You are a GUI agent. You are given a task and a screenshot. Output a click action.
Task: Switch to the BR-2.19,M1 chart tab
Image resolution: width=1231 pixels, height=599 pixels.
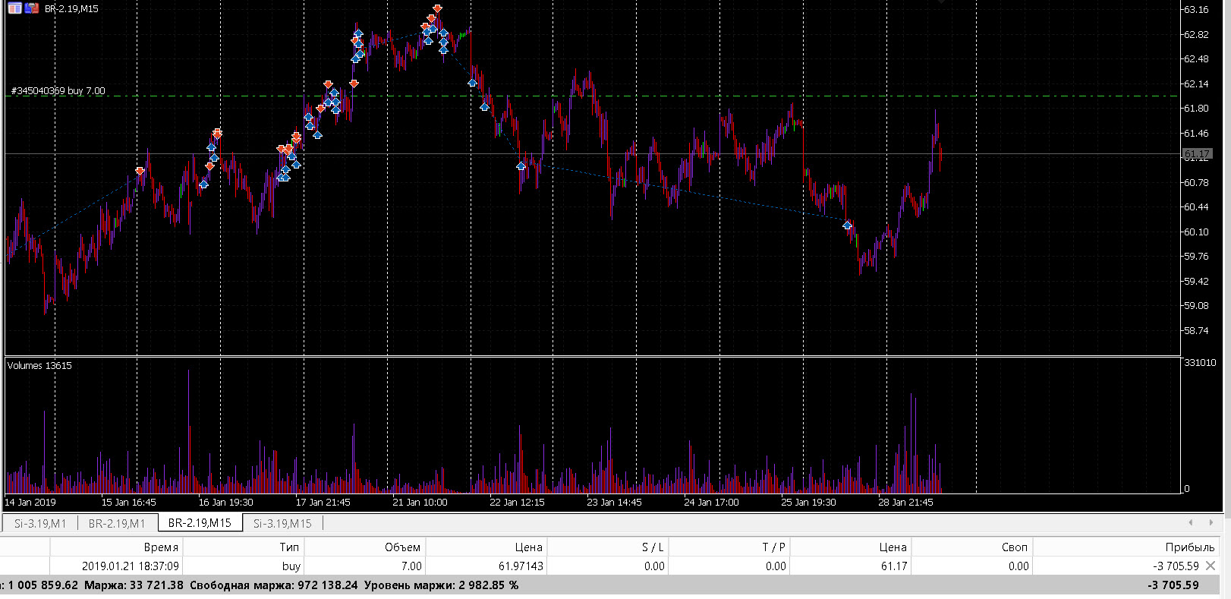117,523
